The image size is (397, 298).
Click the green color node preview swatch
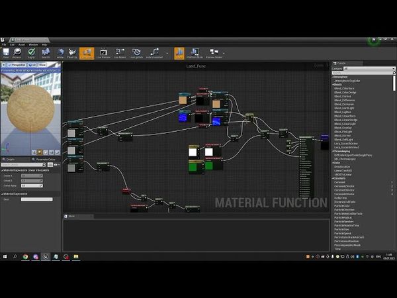tap(193, 168)
